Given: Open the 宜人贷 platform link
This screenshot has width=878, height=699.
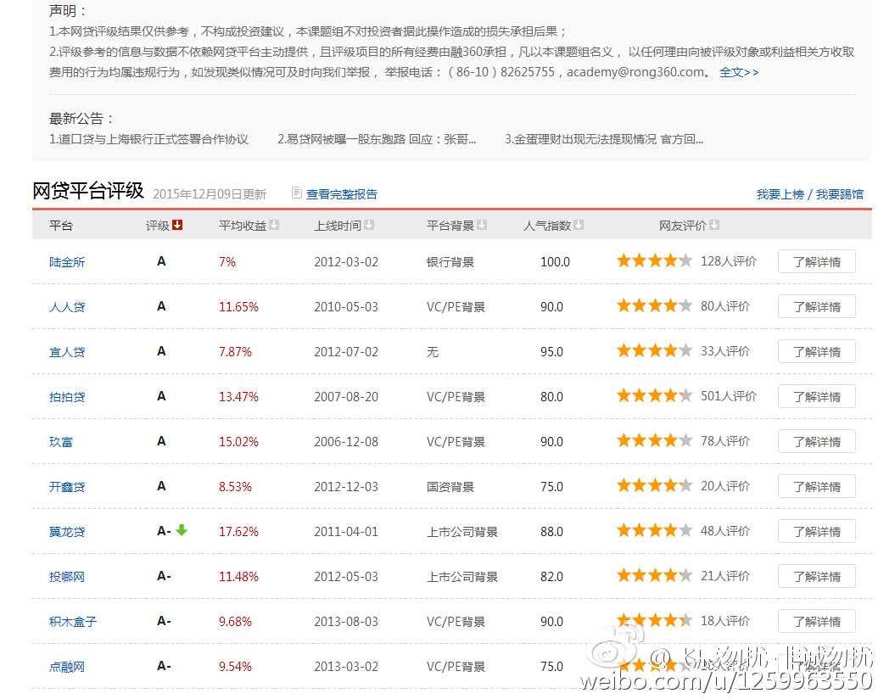Looking at the screenshot, I should [67, 352].
